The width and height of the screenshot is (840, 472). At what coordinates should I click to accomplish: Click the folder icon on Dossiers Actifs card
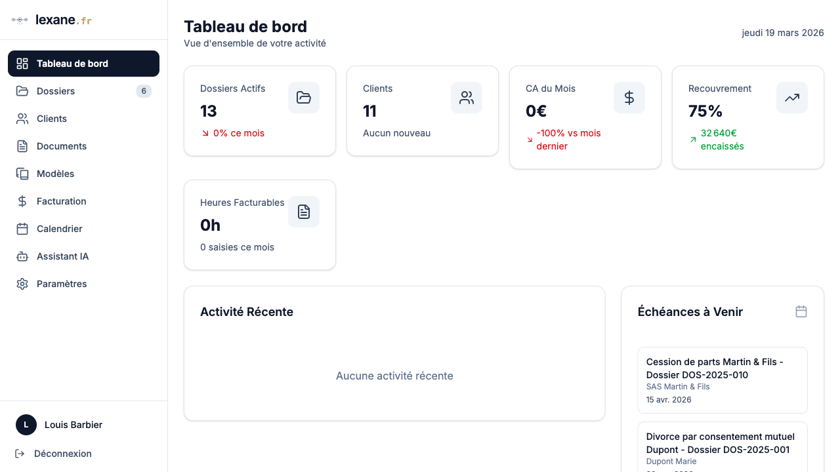(303, 97)
